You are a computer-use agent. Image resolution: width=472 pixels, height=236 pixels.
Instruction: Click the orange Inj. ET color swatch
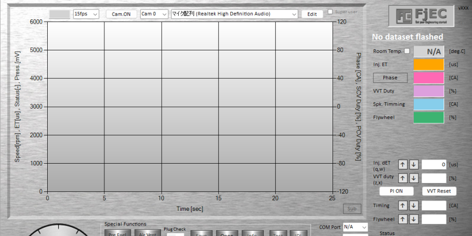pyautogui.click(x=428, y=65)
